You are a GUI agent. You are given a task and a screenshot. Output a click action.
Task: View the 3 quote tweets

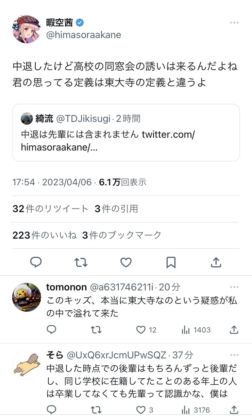116,209
